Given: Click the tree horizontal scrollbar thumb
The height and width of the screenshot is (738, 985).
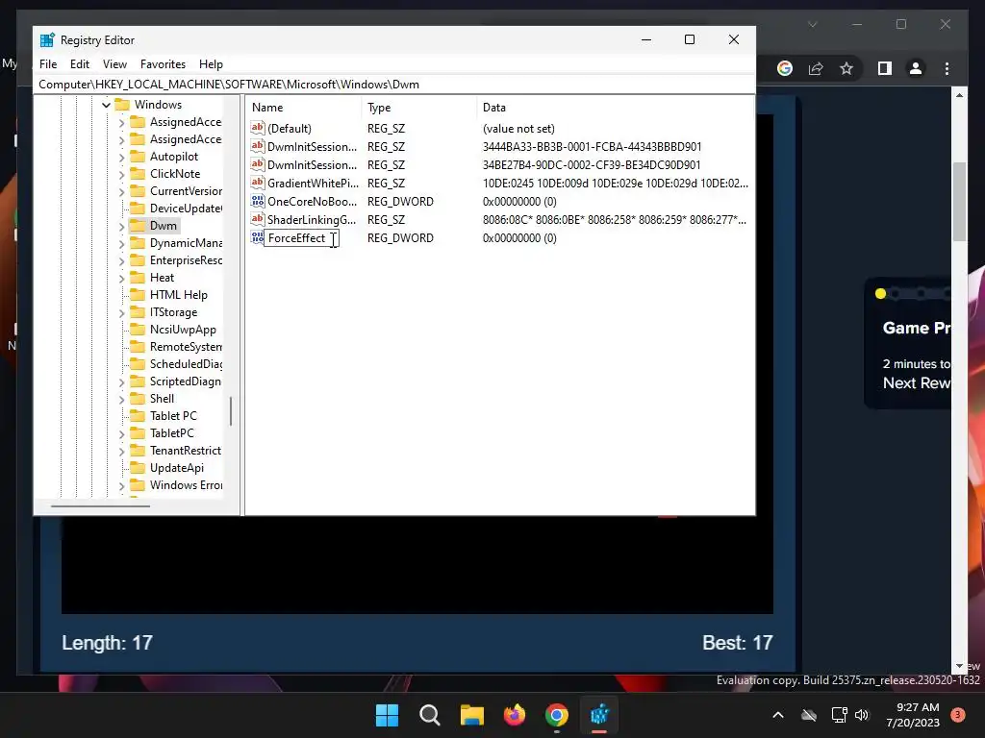Looking at the screenshot, I should [x=100, y=505].
